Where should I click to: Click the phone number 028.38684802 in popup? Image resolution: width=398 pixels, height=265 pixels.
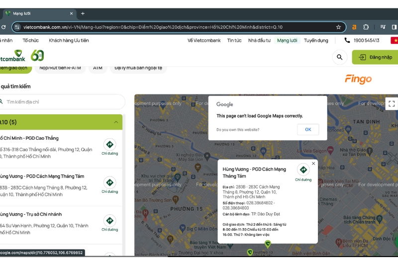(x=259, y=203)
